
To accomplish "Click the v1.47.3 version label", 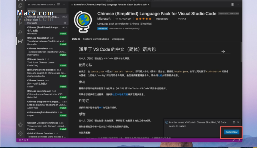I will [x=182, y=19].
